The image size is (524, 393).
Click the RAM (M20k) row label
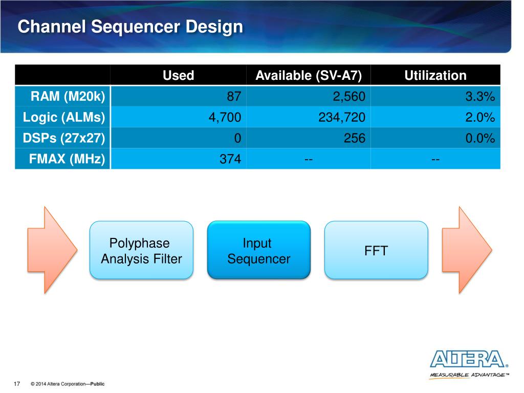(63, 96)
